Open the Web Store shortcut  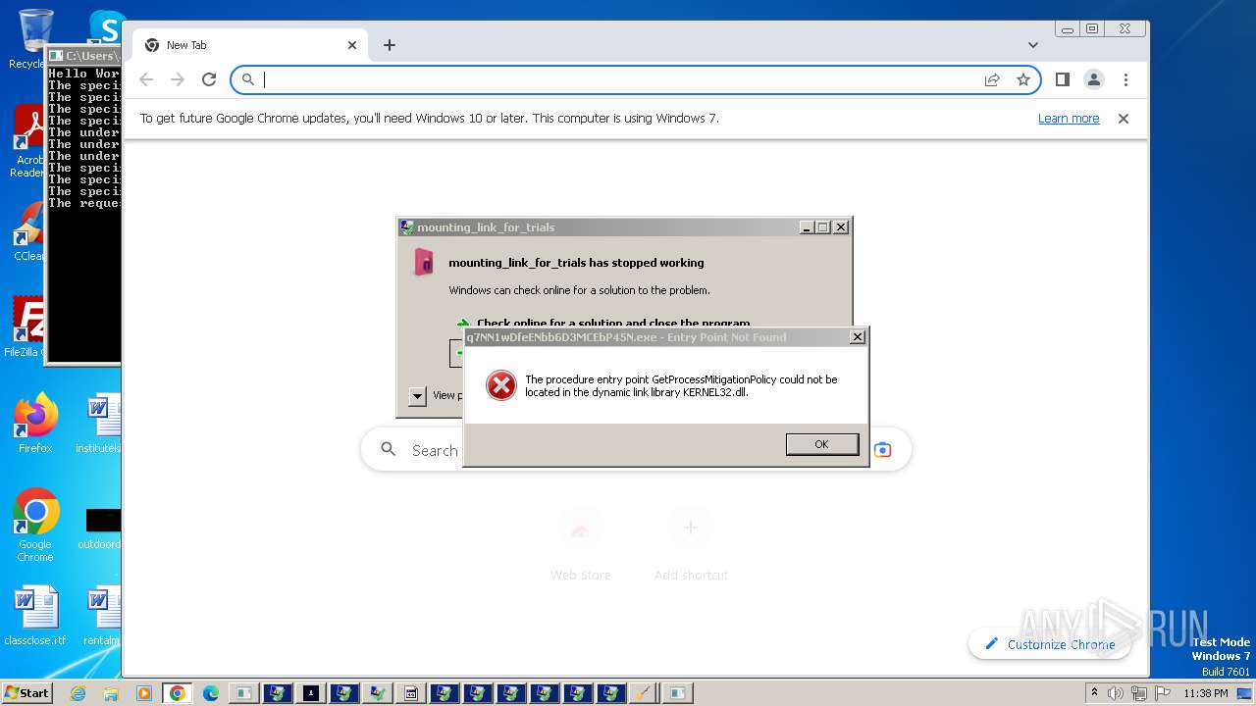pyautogui.click(x=580, y=544)
